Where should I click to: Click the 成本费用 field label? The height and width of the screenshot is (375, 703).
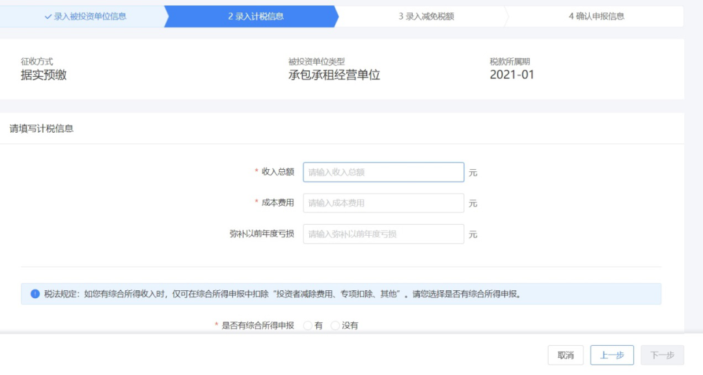pos(277,202)
